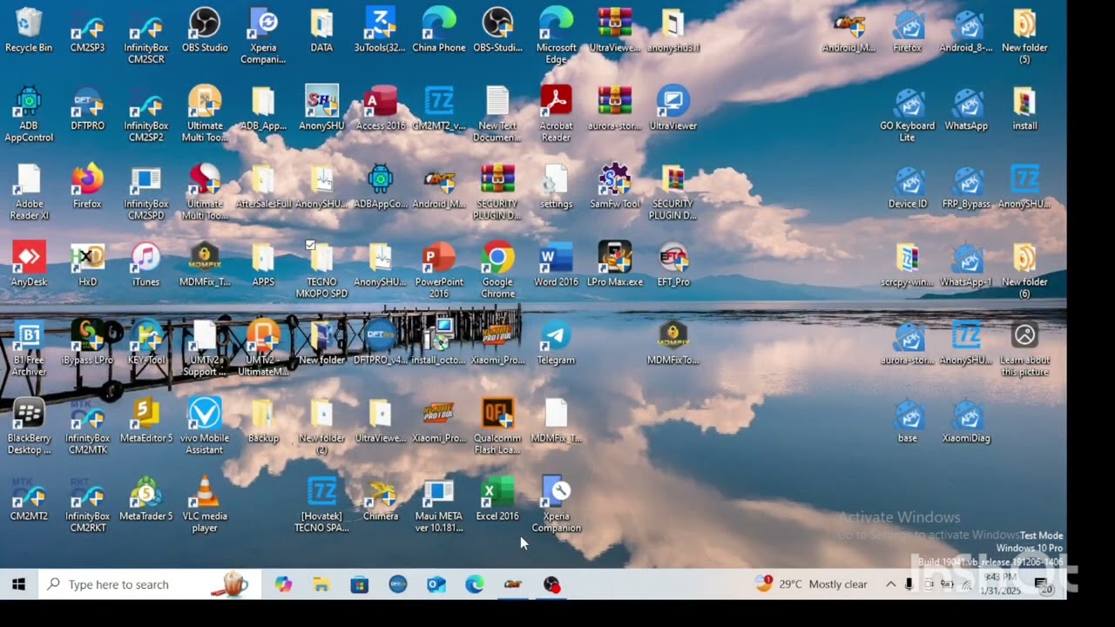Screen dimensions: 1115x627
Task: Open the KEY-Tool shortcut
Action: point(146,342)
